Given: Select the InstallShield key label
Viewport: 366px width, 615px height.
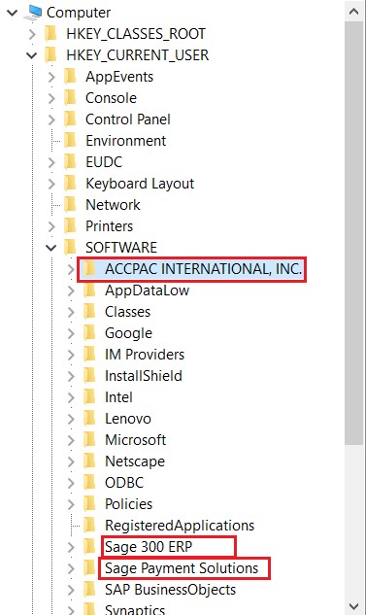Looking at the screenshot, I should tap(143, 376).
